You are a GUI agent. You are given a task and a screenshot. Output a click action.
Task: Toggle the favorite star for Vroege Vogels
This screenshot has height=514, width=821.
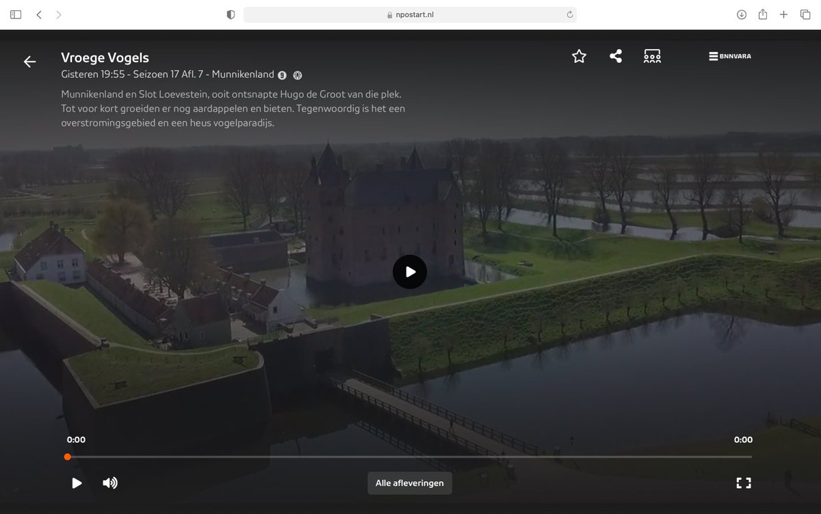(x=579, y=56)
